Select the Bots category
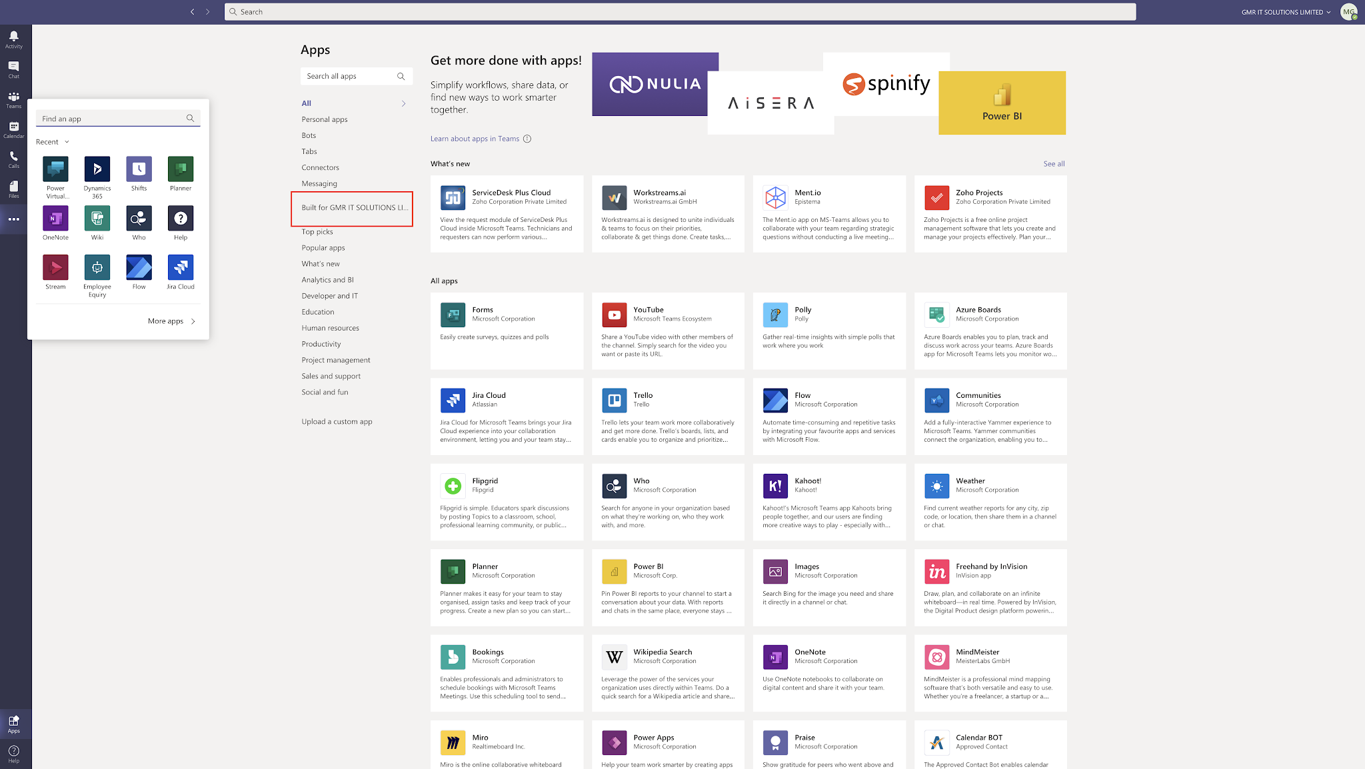 click(309, 135)
